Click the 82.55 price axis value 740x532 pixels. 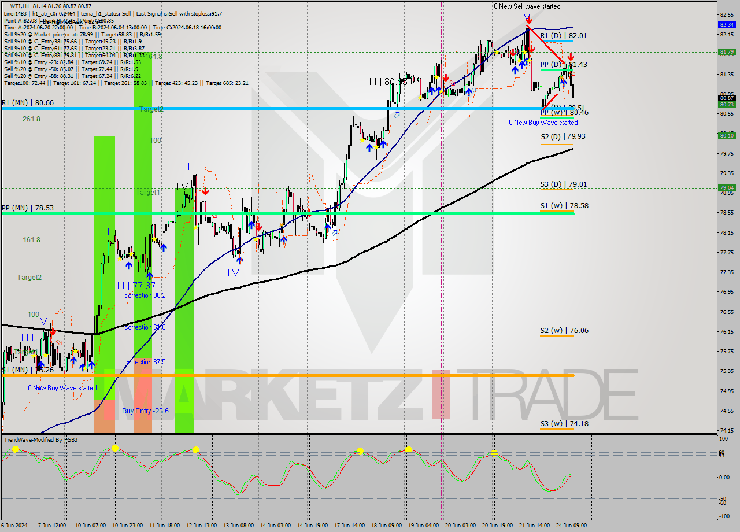point(727,14)
